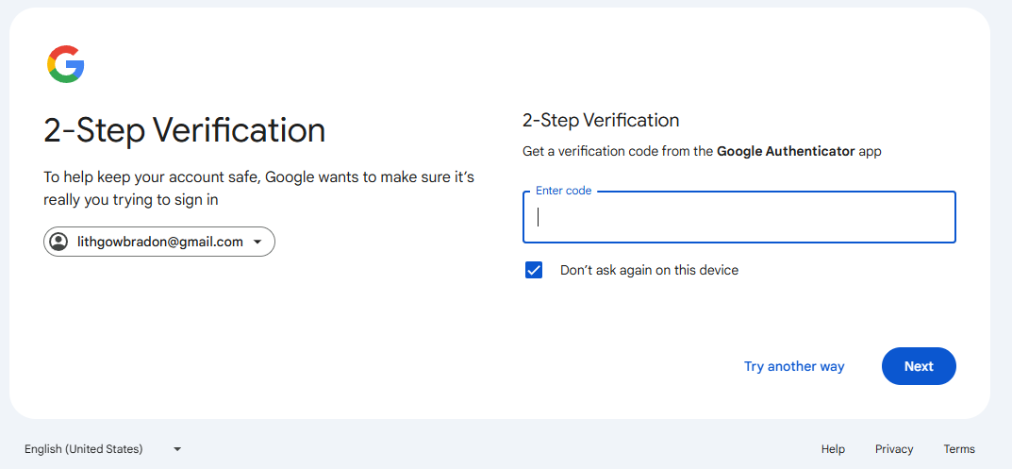This screenshot has height=469, width=1012.
Task: Open the English (United States) language selector
Action: [84, 449]
